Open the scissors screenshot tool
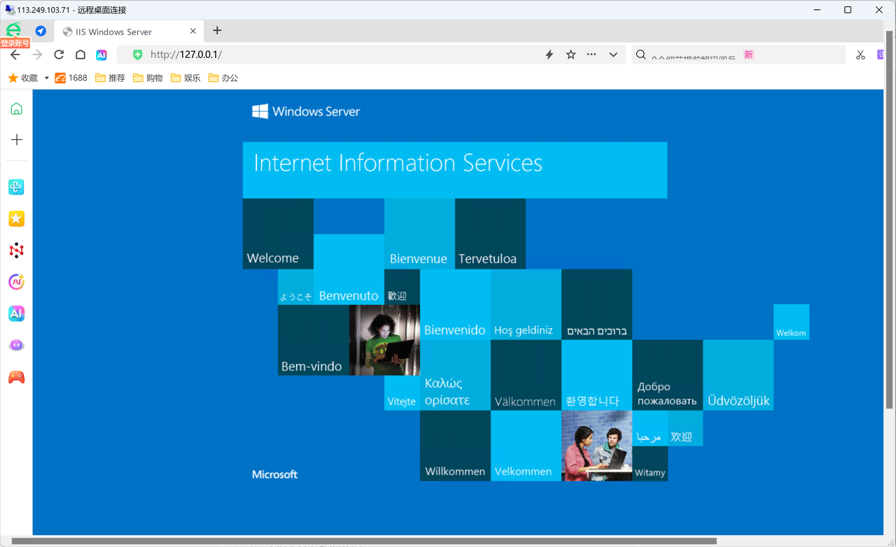This screenshot has width=896, height=547. point(860,55)
